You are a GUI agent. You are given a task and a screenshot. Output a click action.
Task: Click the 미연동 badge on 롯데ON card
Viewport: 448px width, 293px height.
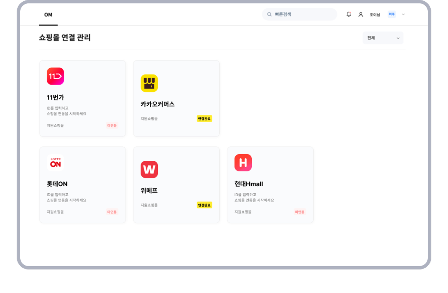[x=112, y=212]
